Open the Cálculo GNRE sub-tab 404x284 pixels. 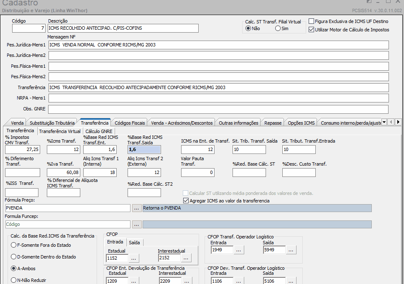point(99,131)
